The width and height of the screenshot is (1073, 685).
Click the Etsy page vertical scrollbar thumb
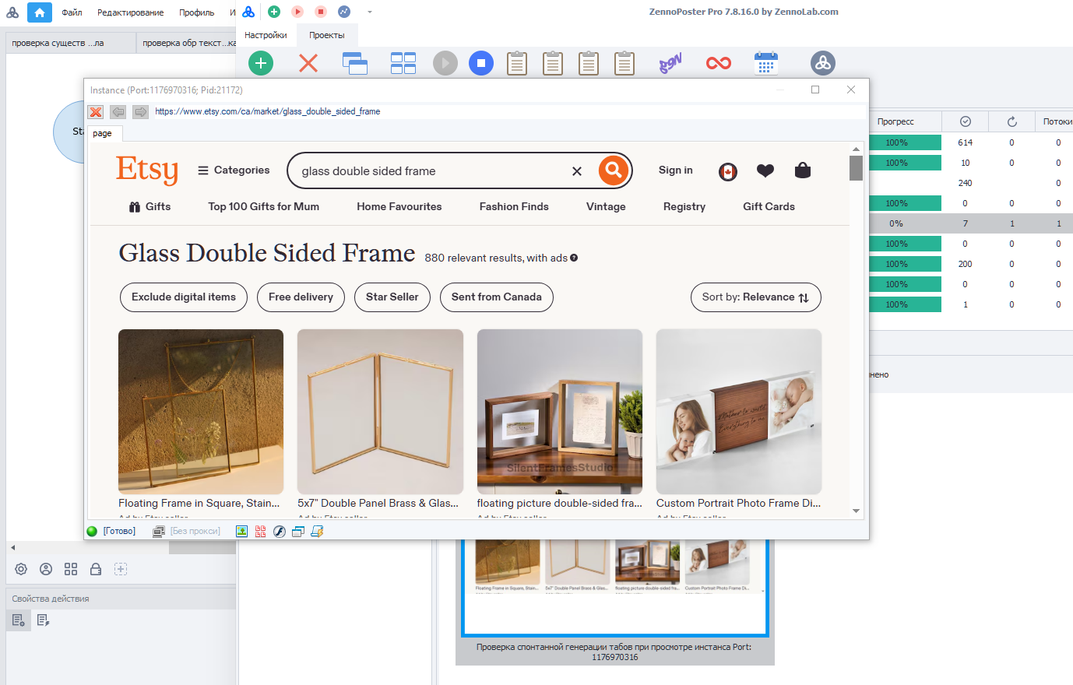point(856,168)
